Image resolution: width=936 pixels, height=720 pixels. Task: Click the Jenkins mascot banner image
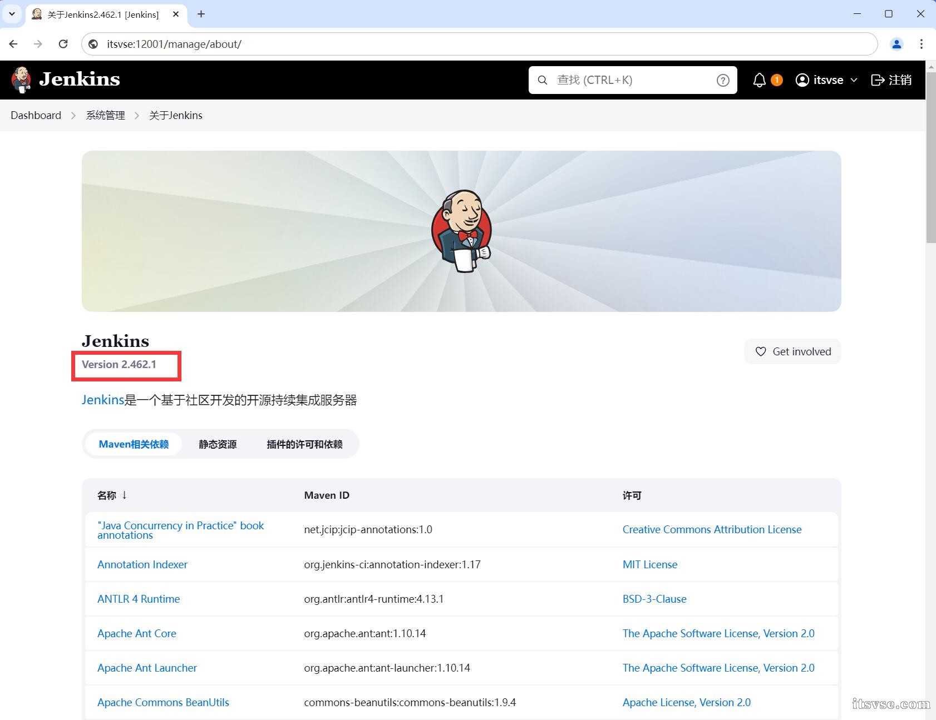click(x=461, y=231)
